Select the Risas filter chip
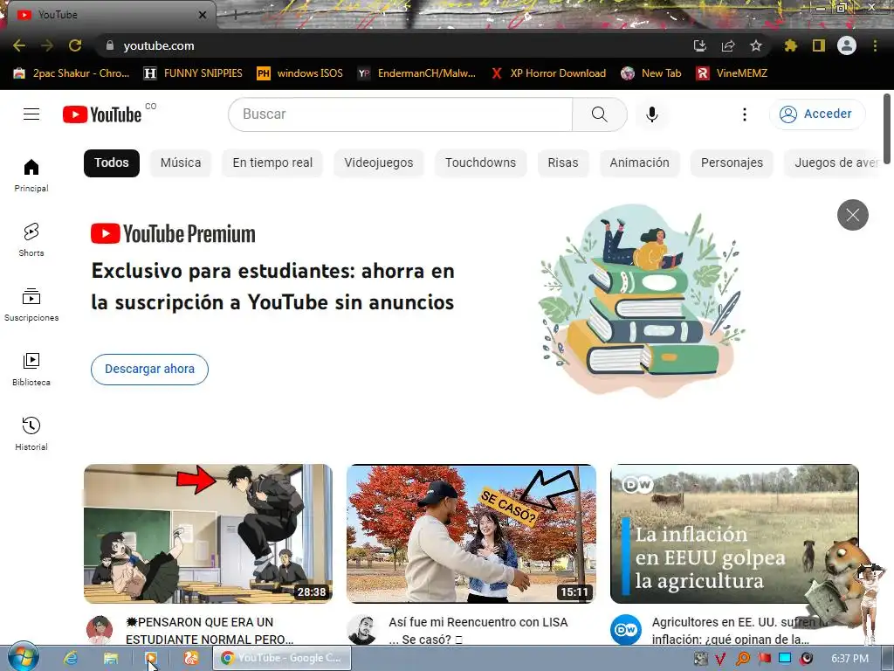The width and height of the screenshot is (894, 671). 563,163
